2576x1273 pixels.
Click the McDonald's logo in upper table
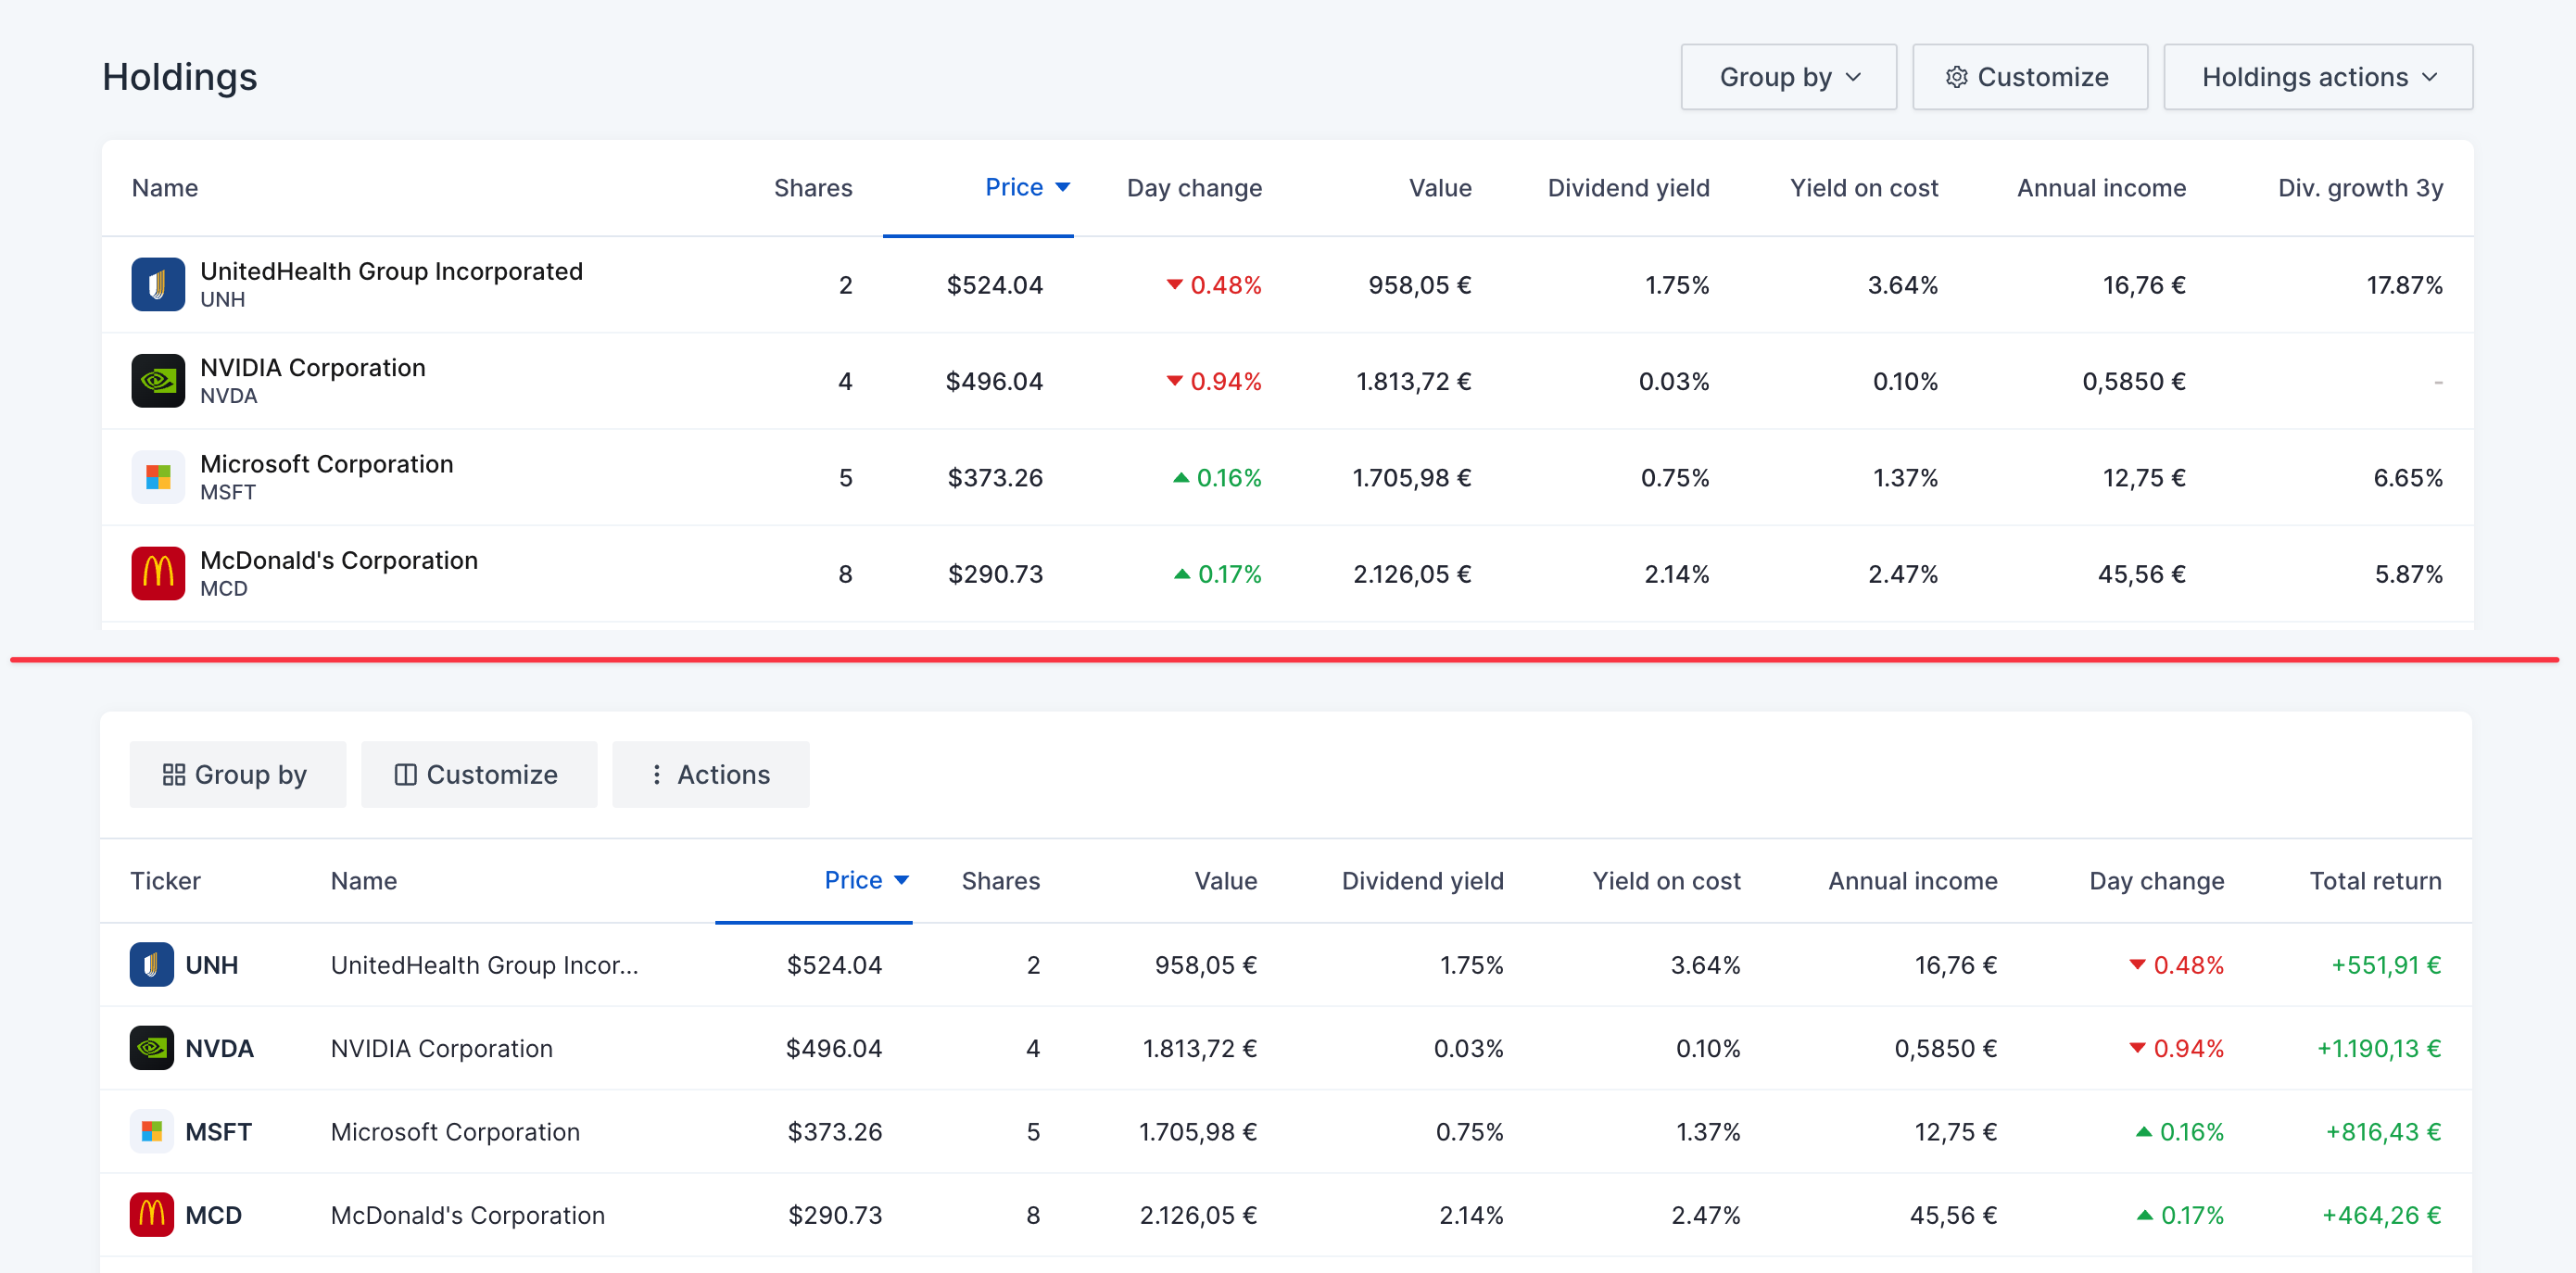(158, 573)
